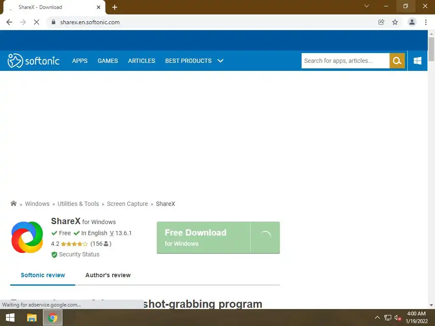The width and height of the screenshot is (435, 326).
Task: Click the ShareX breadcrumb text
Action: [165, 204]
